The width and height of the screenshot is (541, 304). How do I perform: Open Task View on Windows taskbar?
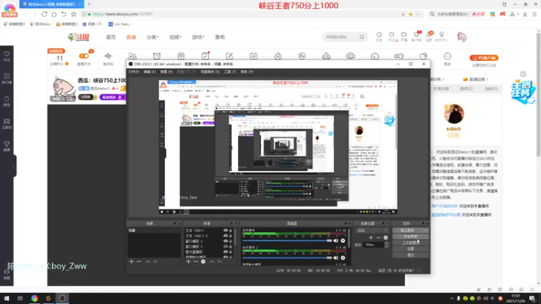coord(20,298)
